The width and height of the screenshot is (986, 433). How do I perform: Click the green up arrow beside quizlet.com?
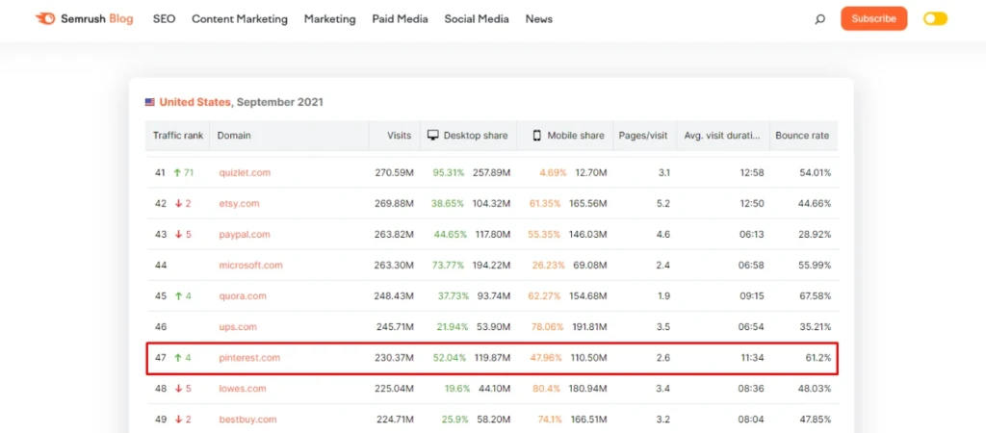177,172
